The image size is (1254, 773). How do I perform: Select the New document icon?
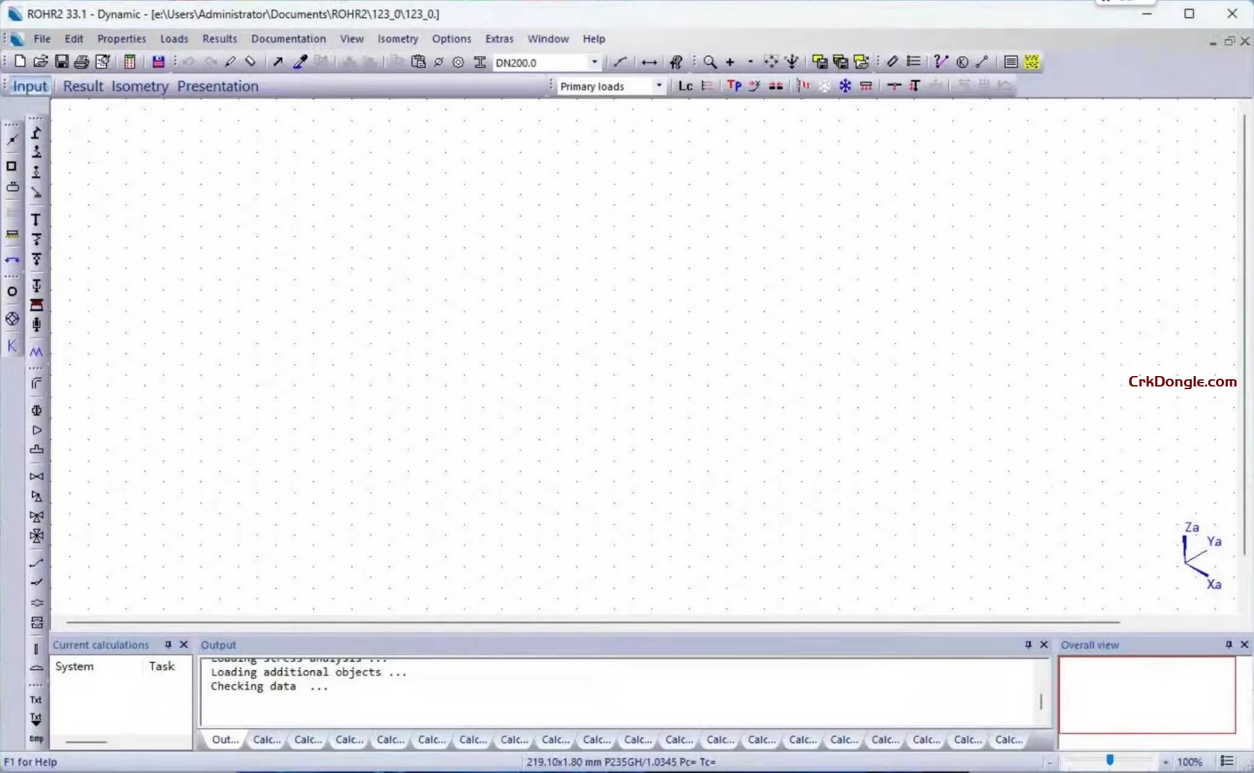point(19,61)
